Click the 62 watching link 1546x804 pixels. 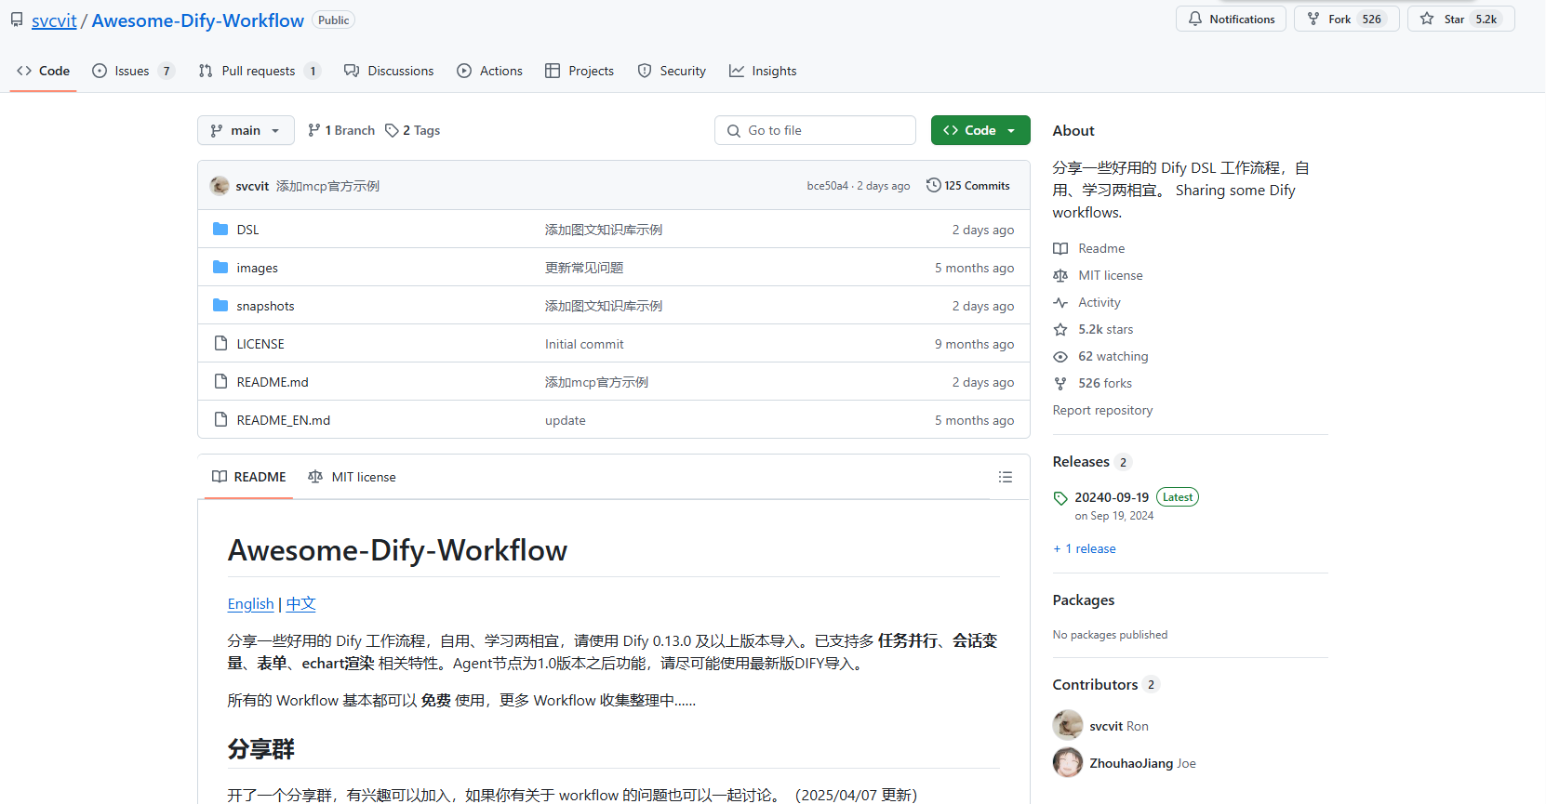1113,356
